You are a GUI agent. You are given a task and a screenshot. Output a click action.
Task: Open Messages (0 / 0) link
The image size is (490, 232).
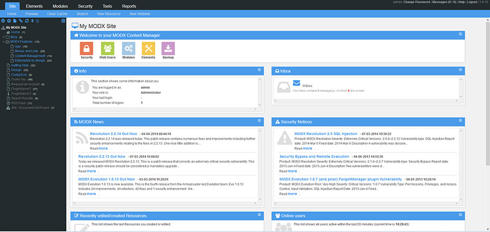(443, 2)
